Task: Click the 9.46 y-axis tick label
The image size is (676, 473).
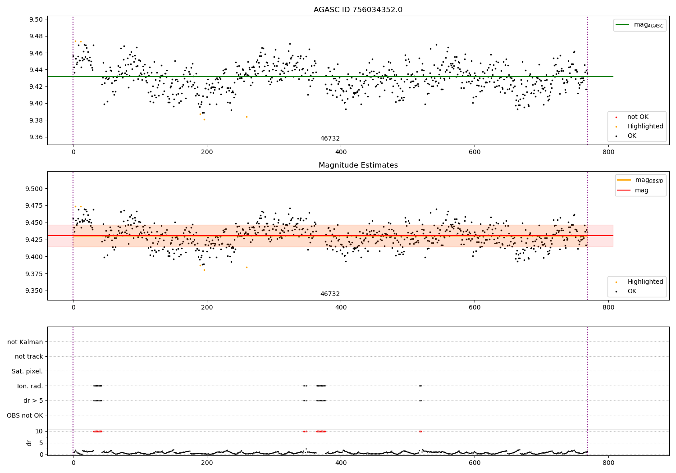Action: [36, 53]
